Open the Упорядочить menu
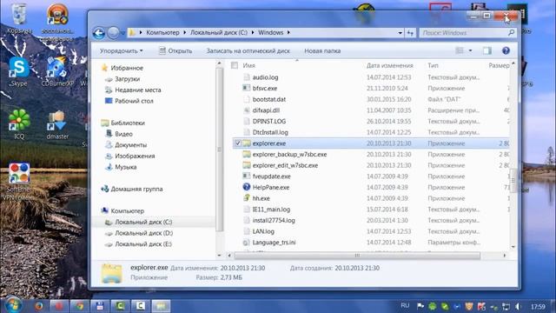Image resolution: width=556 pixels, height=313 pixels. click(x=121, y=50)
